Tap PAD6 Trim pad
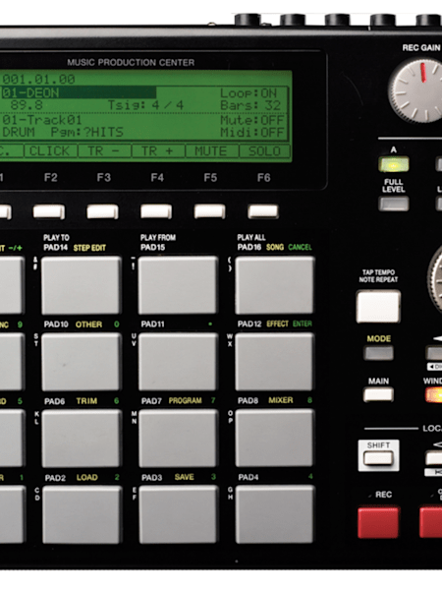 (x=82, y=439)
